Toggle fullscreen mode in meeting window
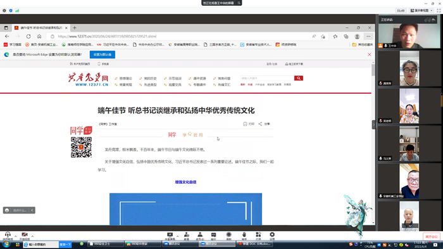The image size is (443, 249). (x=439, y=11)
